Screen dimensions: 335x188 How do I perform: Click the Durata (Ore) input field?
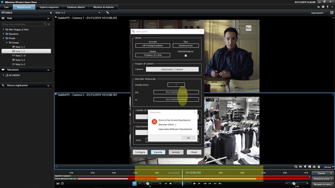[x=176, y=84]
